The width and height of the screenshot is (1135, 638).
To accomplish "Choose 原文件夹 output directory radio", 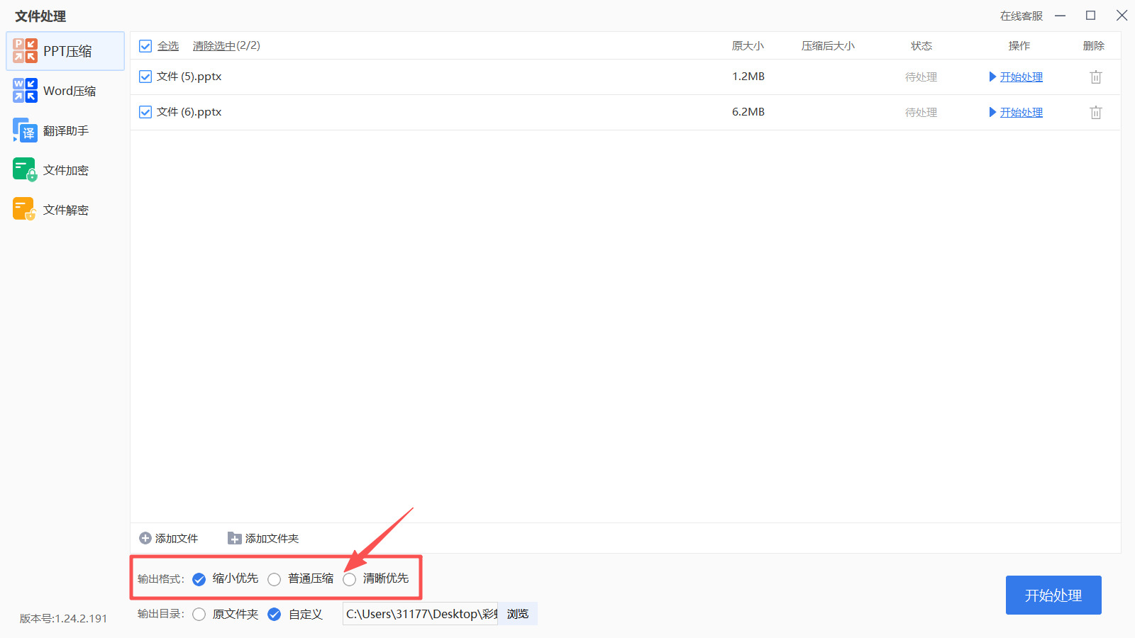I will pyautogui.click(x=199, y=614).
